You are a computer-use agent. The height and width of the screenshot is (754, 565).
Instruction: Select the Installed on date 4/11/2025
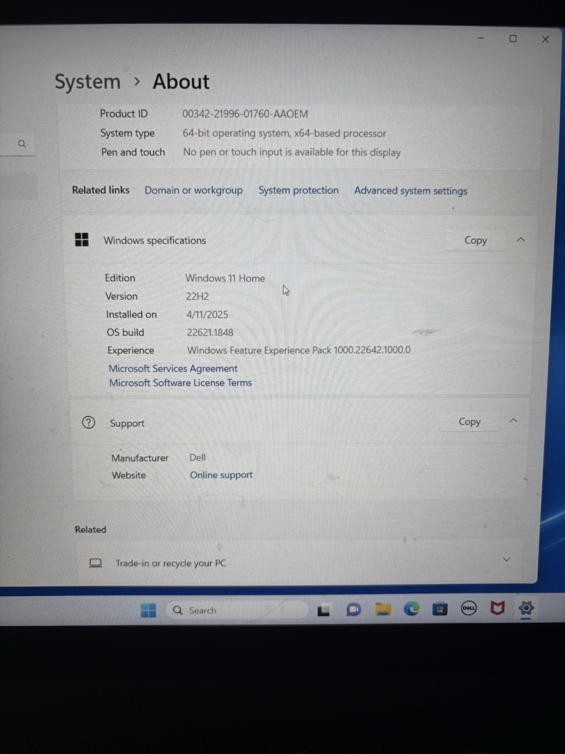point(207,315)
